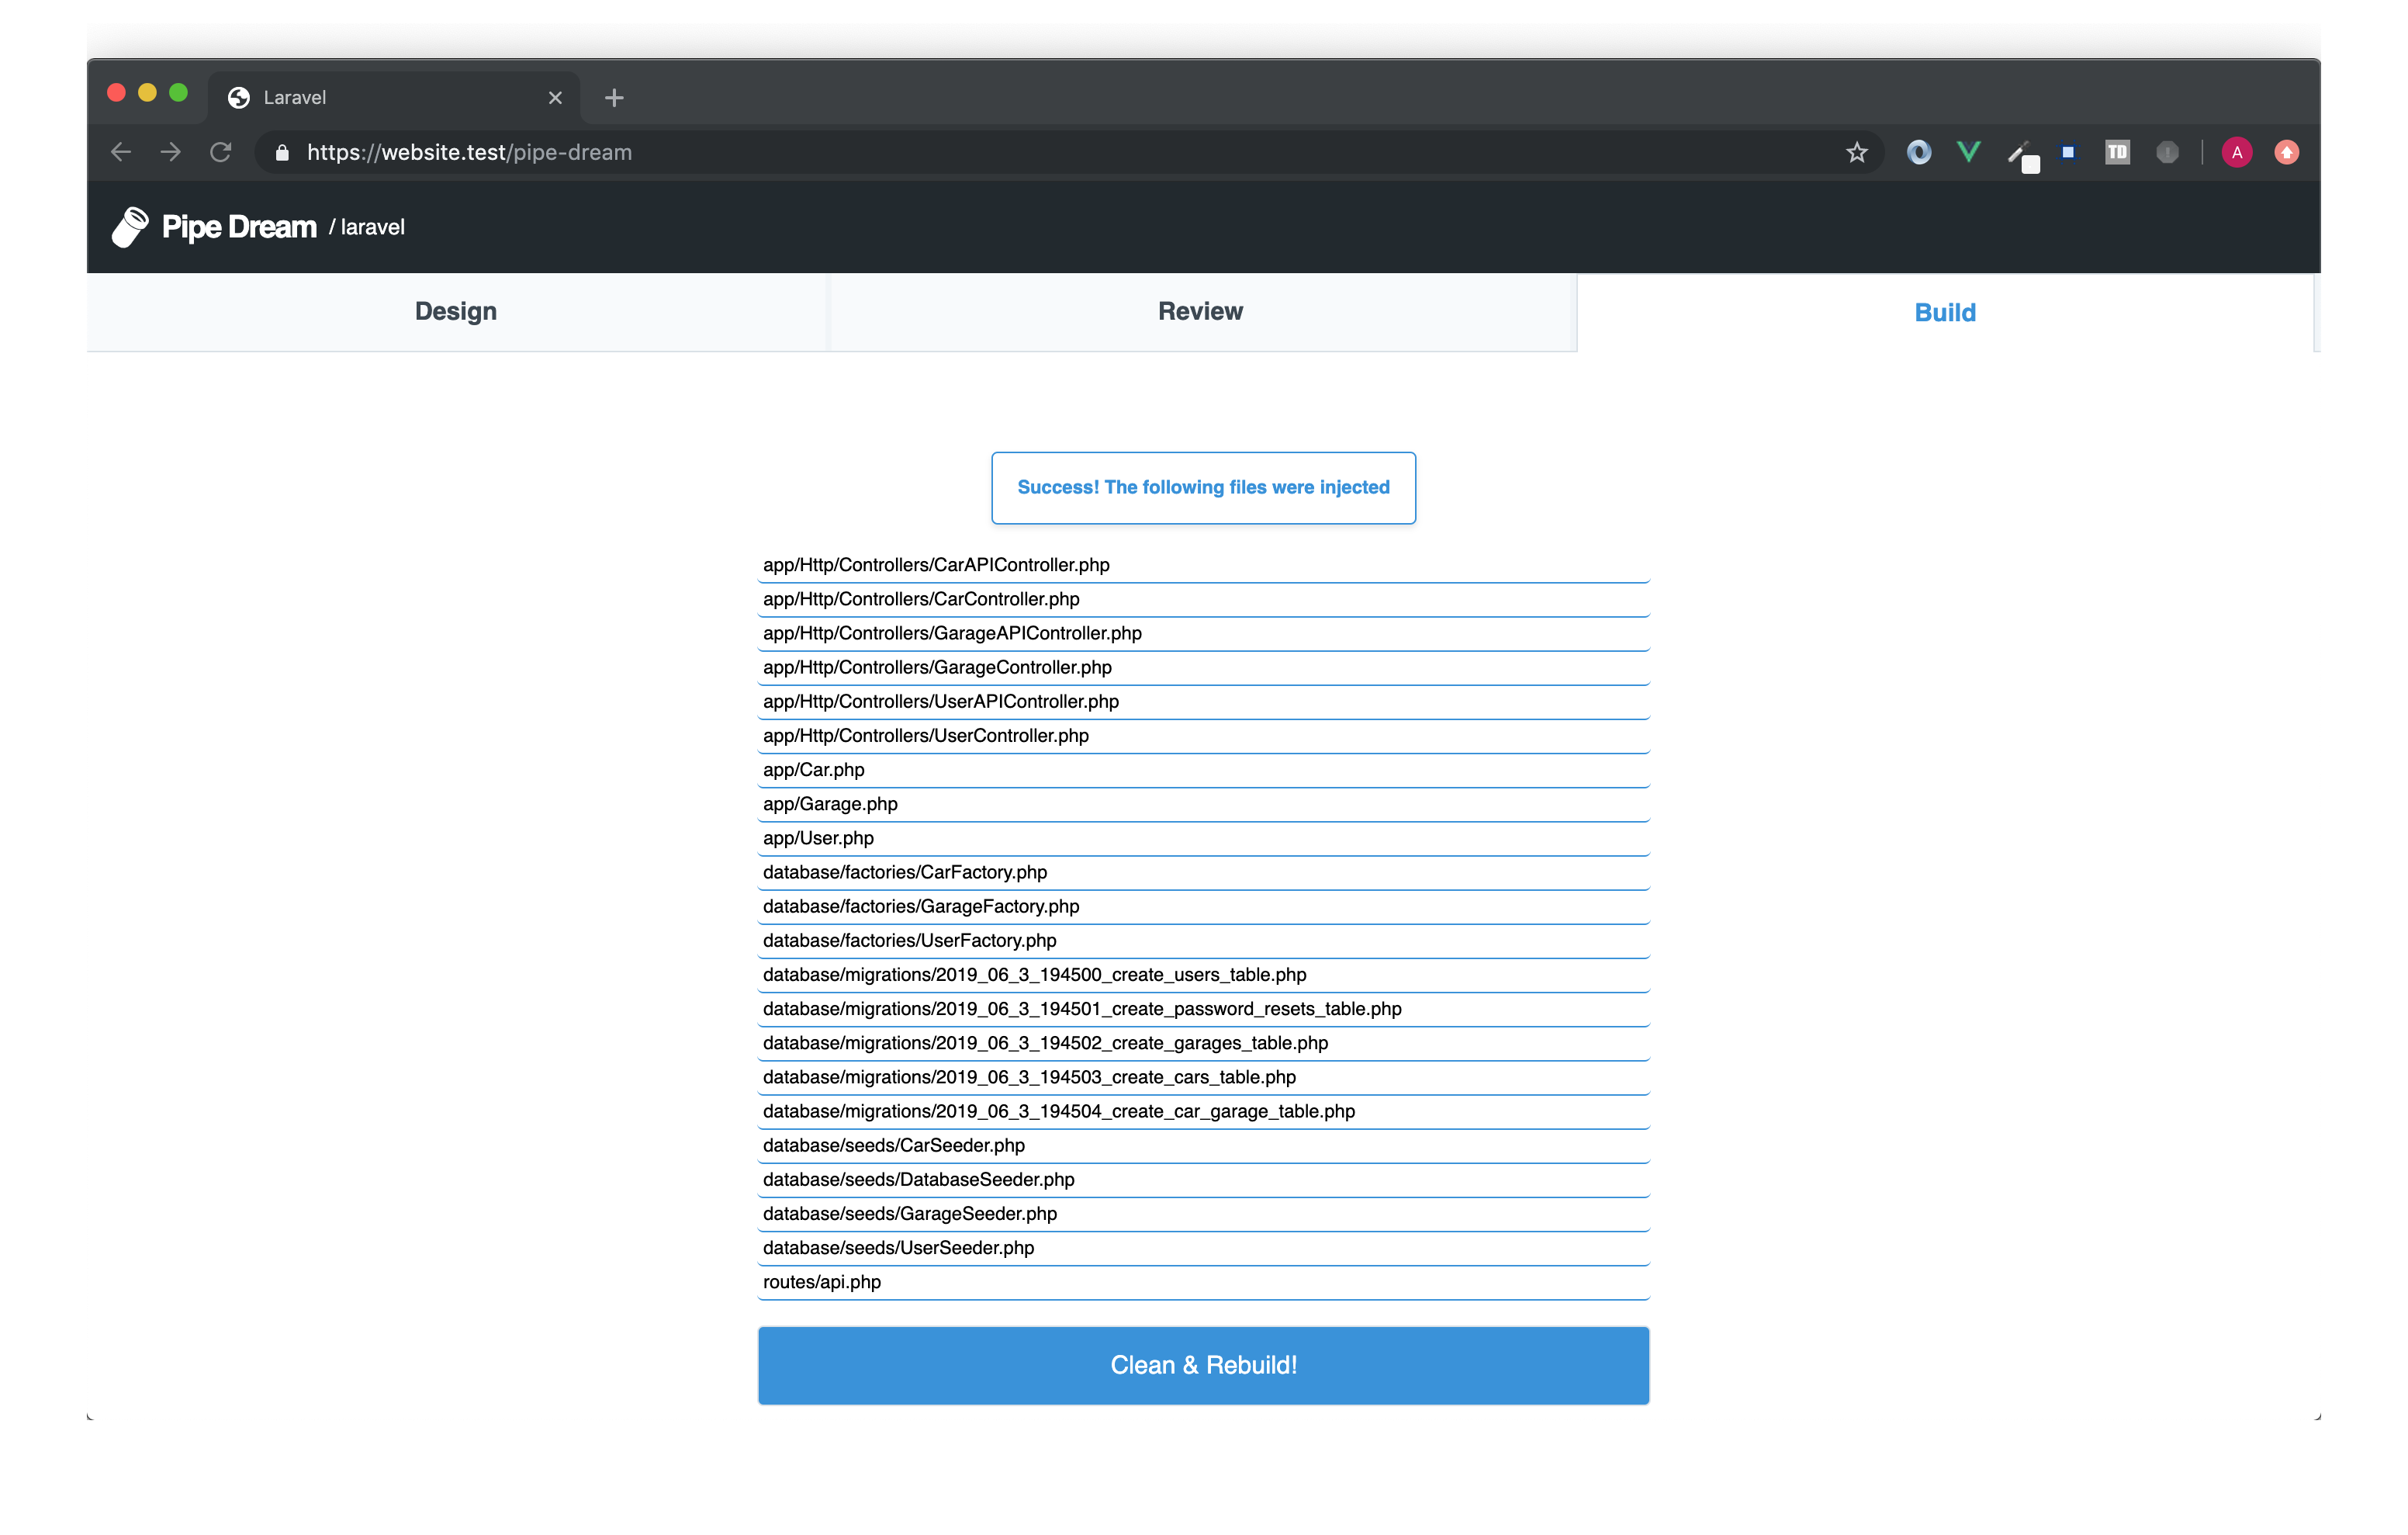The width and height of the screenshot is (2408, 1535).
Task: Switch to the Review tab
Action: (1200, 311)
